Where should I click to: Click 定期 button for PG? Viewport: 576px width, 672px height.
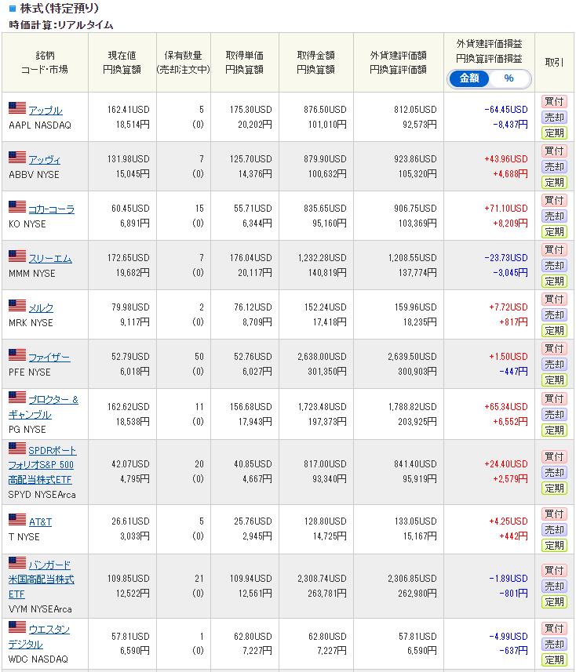(x=554, y=430)
